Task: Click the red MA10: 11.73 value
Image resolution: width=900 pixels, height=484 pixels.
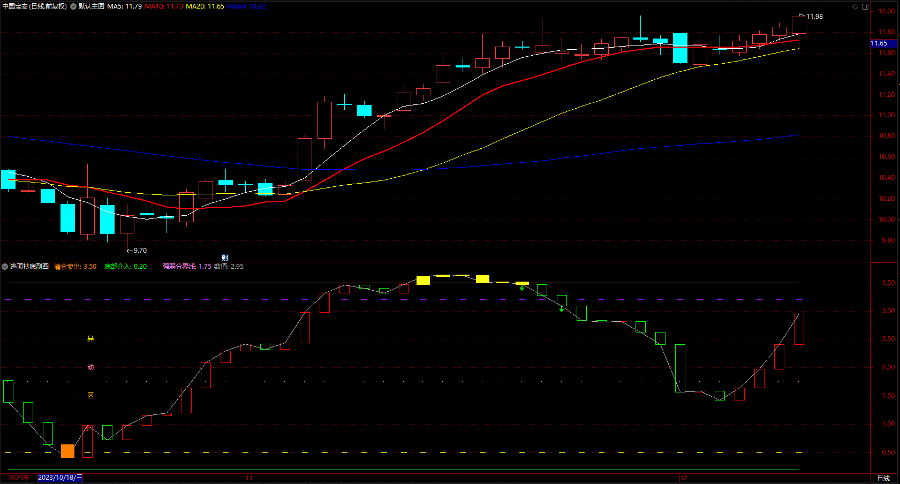Action: click(164, 6)
